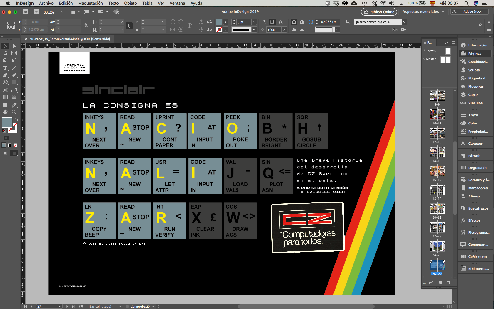
Task: Click the fill color swatch in toolbox
Action: [7, 122]
